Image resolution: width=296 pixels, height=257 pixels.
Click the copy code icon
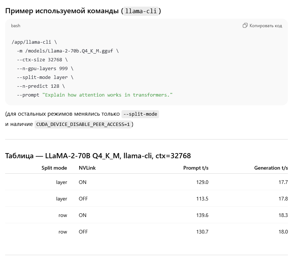coord(245,26)
